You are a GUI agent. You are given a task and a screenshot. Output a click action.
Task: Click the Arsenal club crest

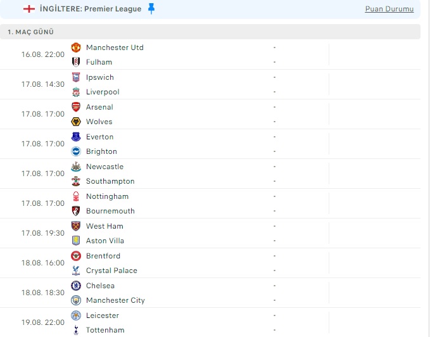(76, 107)
